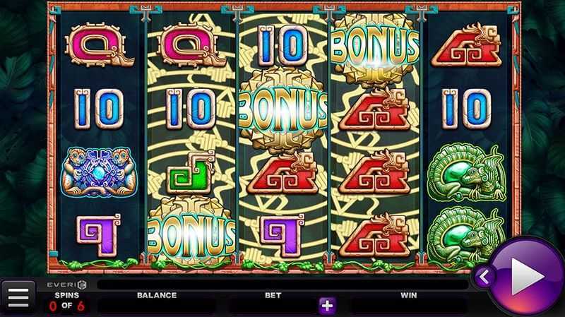This screenshot has width=565, height=317.
Task: Click the BONUS symbol on reel four
Action: (375, 49)
